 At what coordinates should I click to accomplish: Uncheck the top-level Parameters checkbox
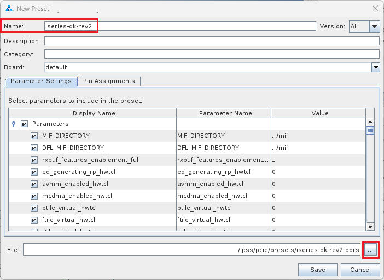click(x=24, y=124)
